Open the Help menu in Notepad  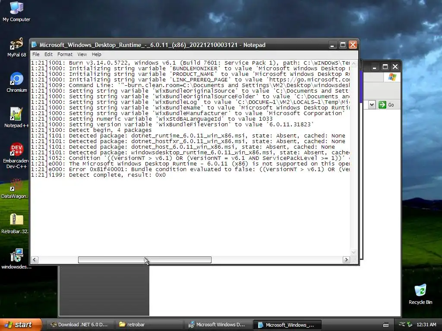click(x=96, y=54)
